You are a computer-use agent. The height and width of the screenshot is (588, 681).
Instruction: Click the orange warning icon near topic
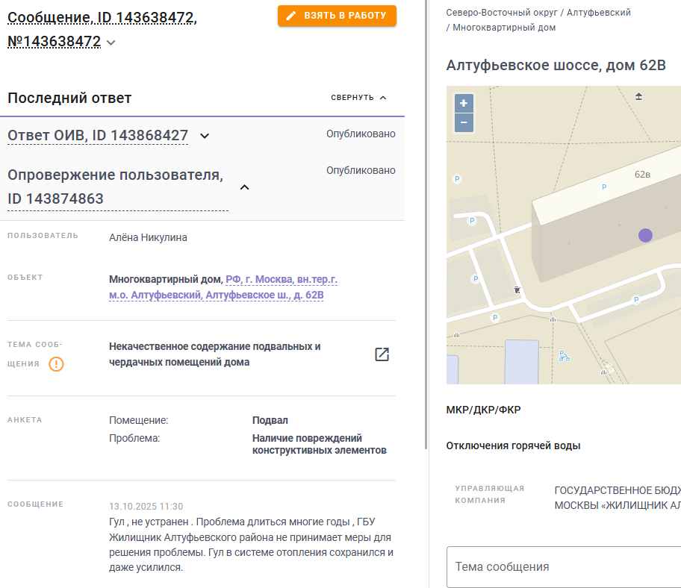pos(57,364)
